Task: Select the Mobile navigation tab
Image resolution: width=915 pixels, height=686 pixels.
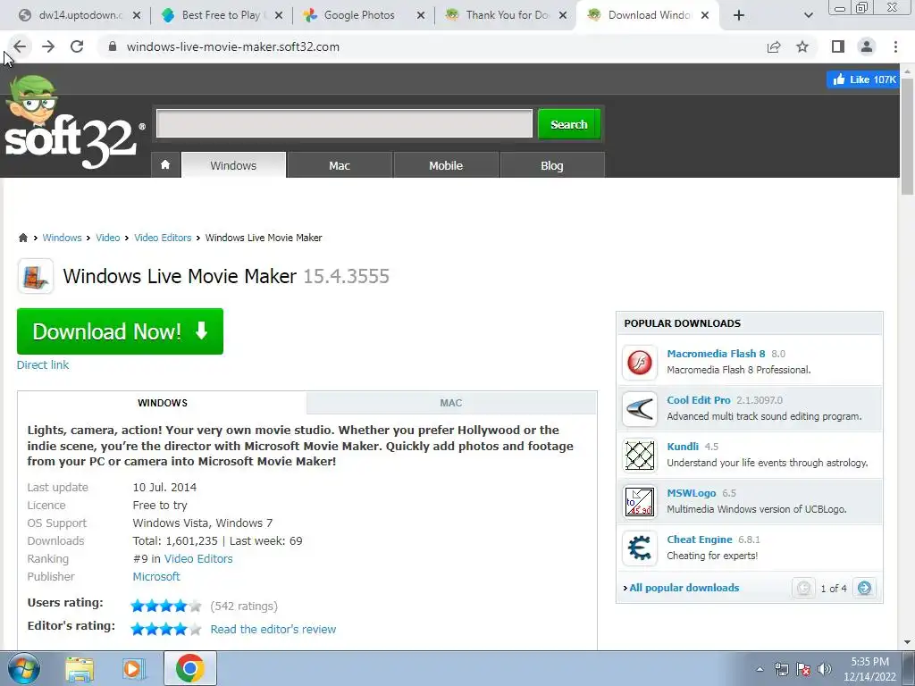Action: point(446,165)
